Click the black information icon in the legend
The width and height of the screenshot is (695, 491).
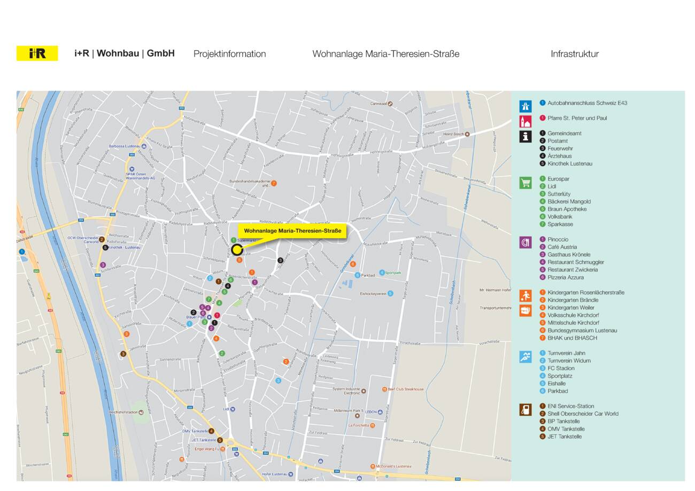coord(526,136)
